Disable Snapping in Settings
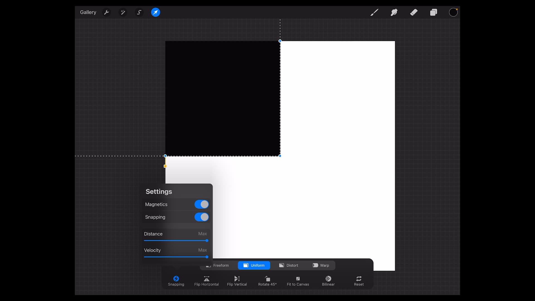This screenshot has height=301, width=535. [201, 217]
